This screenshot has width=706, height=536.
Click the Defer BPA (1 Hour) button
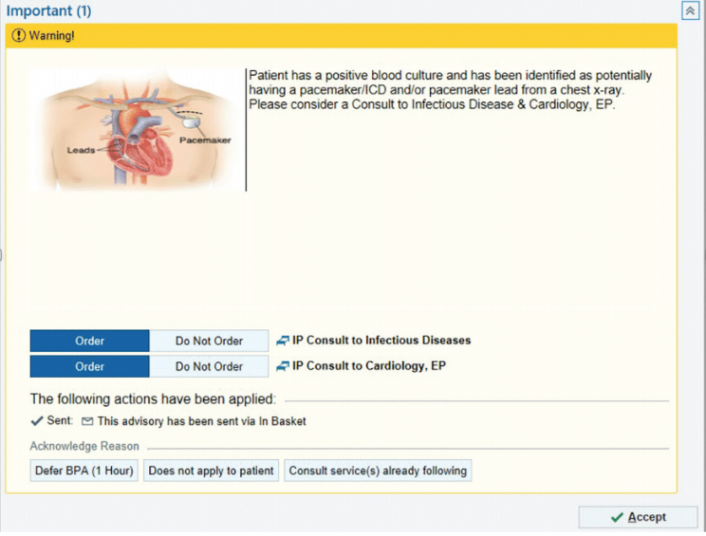(84, 471)
